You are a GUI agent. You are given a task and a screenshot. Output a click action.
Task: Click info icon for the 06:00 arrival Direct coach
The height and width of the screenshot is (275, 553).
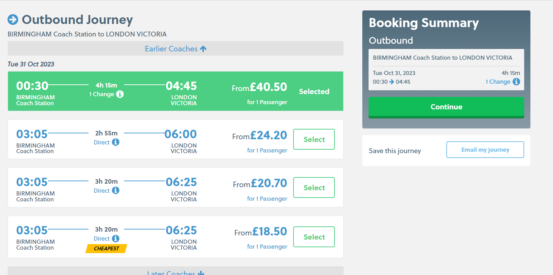[x=116, y=142]
